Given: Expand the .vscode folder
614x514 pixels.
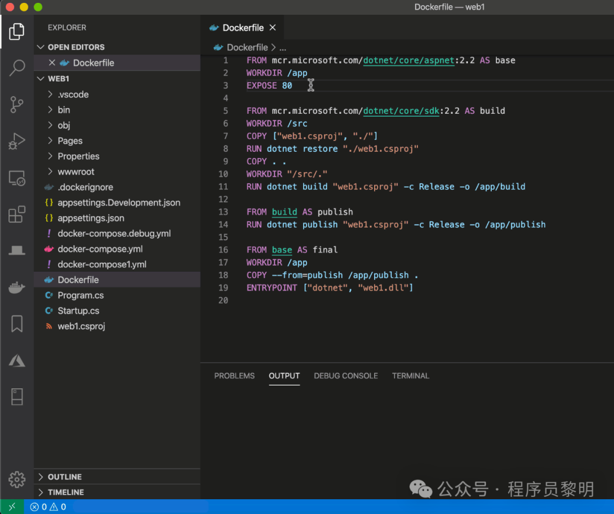Looking at the screenshot, I should [x=73, y=94].
